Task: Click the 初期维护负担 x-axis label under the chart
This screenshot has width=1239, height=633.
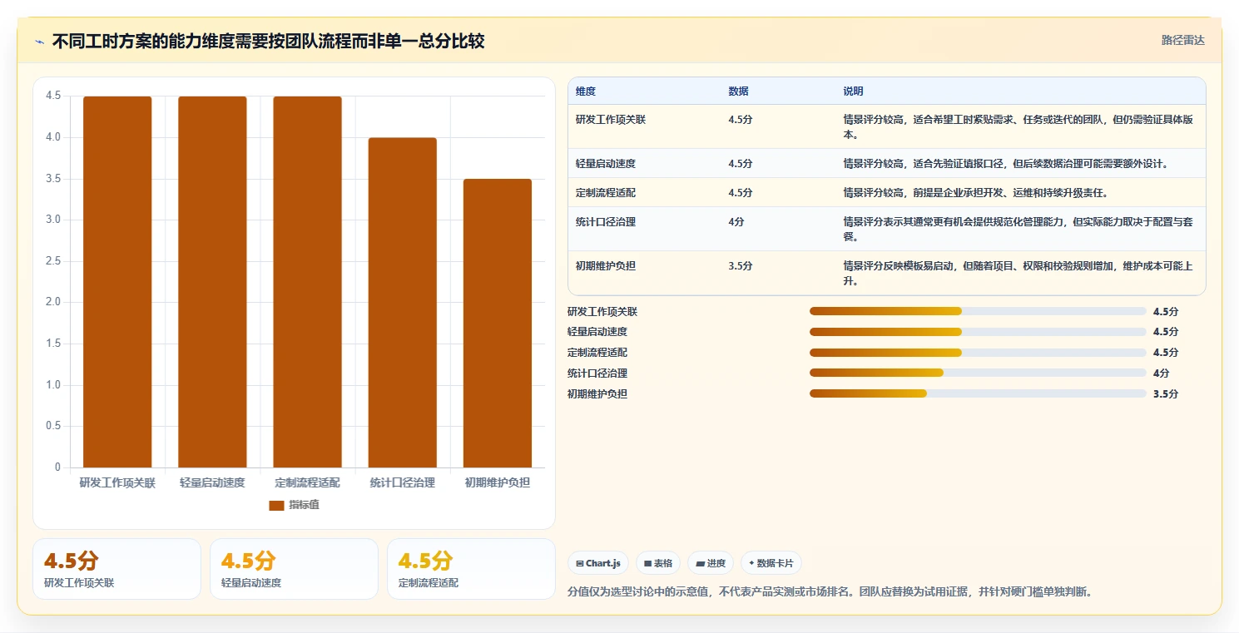Action: pos(498,482)
